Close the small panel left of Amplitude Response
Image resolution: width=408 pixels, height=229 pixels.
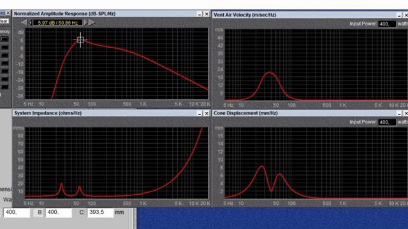(x=8, y=13)
